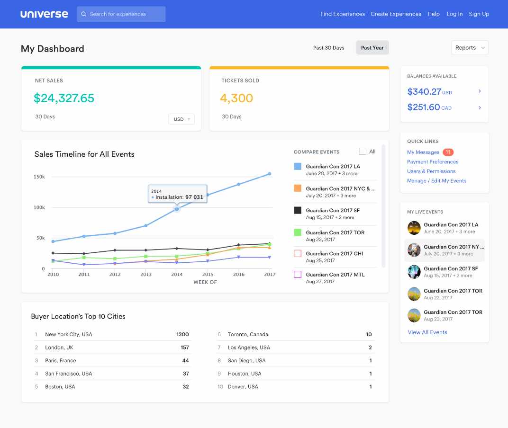Open the red 11 messages badge

pyautogui.click(x=448, y=152)
